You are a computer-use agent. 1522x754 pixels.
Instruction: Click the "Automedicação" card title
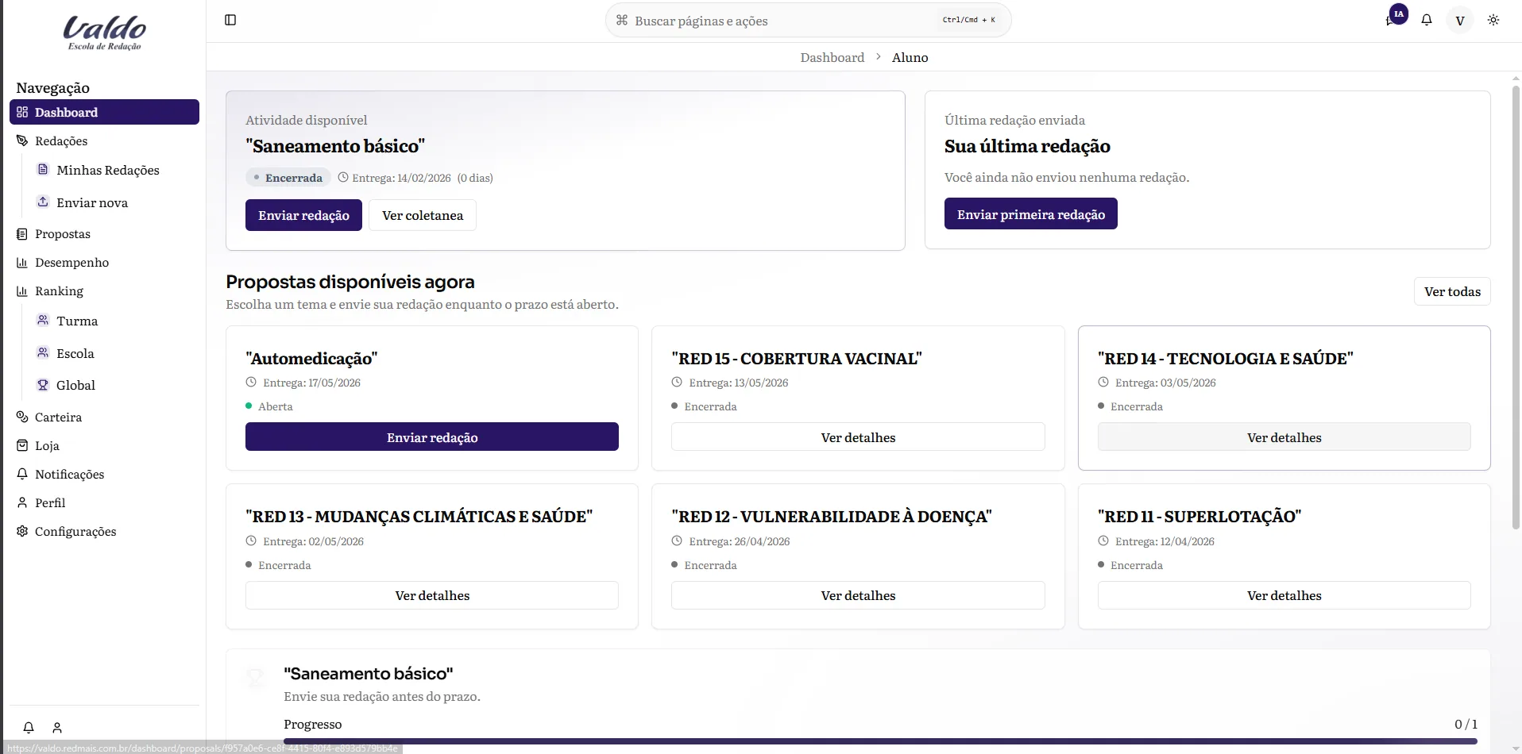(311, 358)
